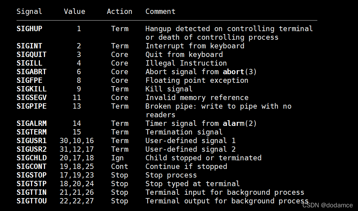The width and height of the screenshot is (358, 211).
Task: Click 'Broken pipe: write to pipe with no' comment
Action: pyautogui.click(x=218, y=106)
